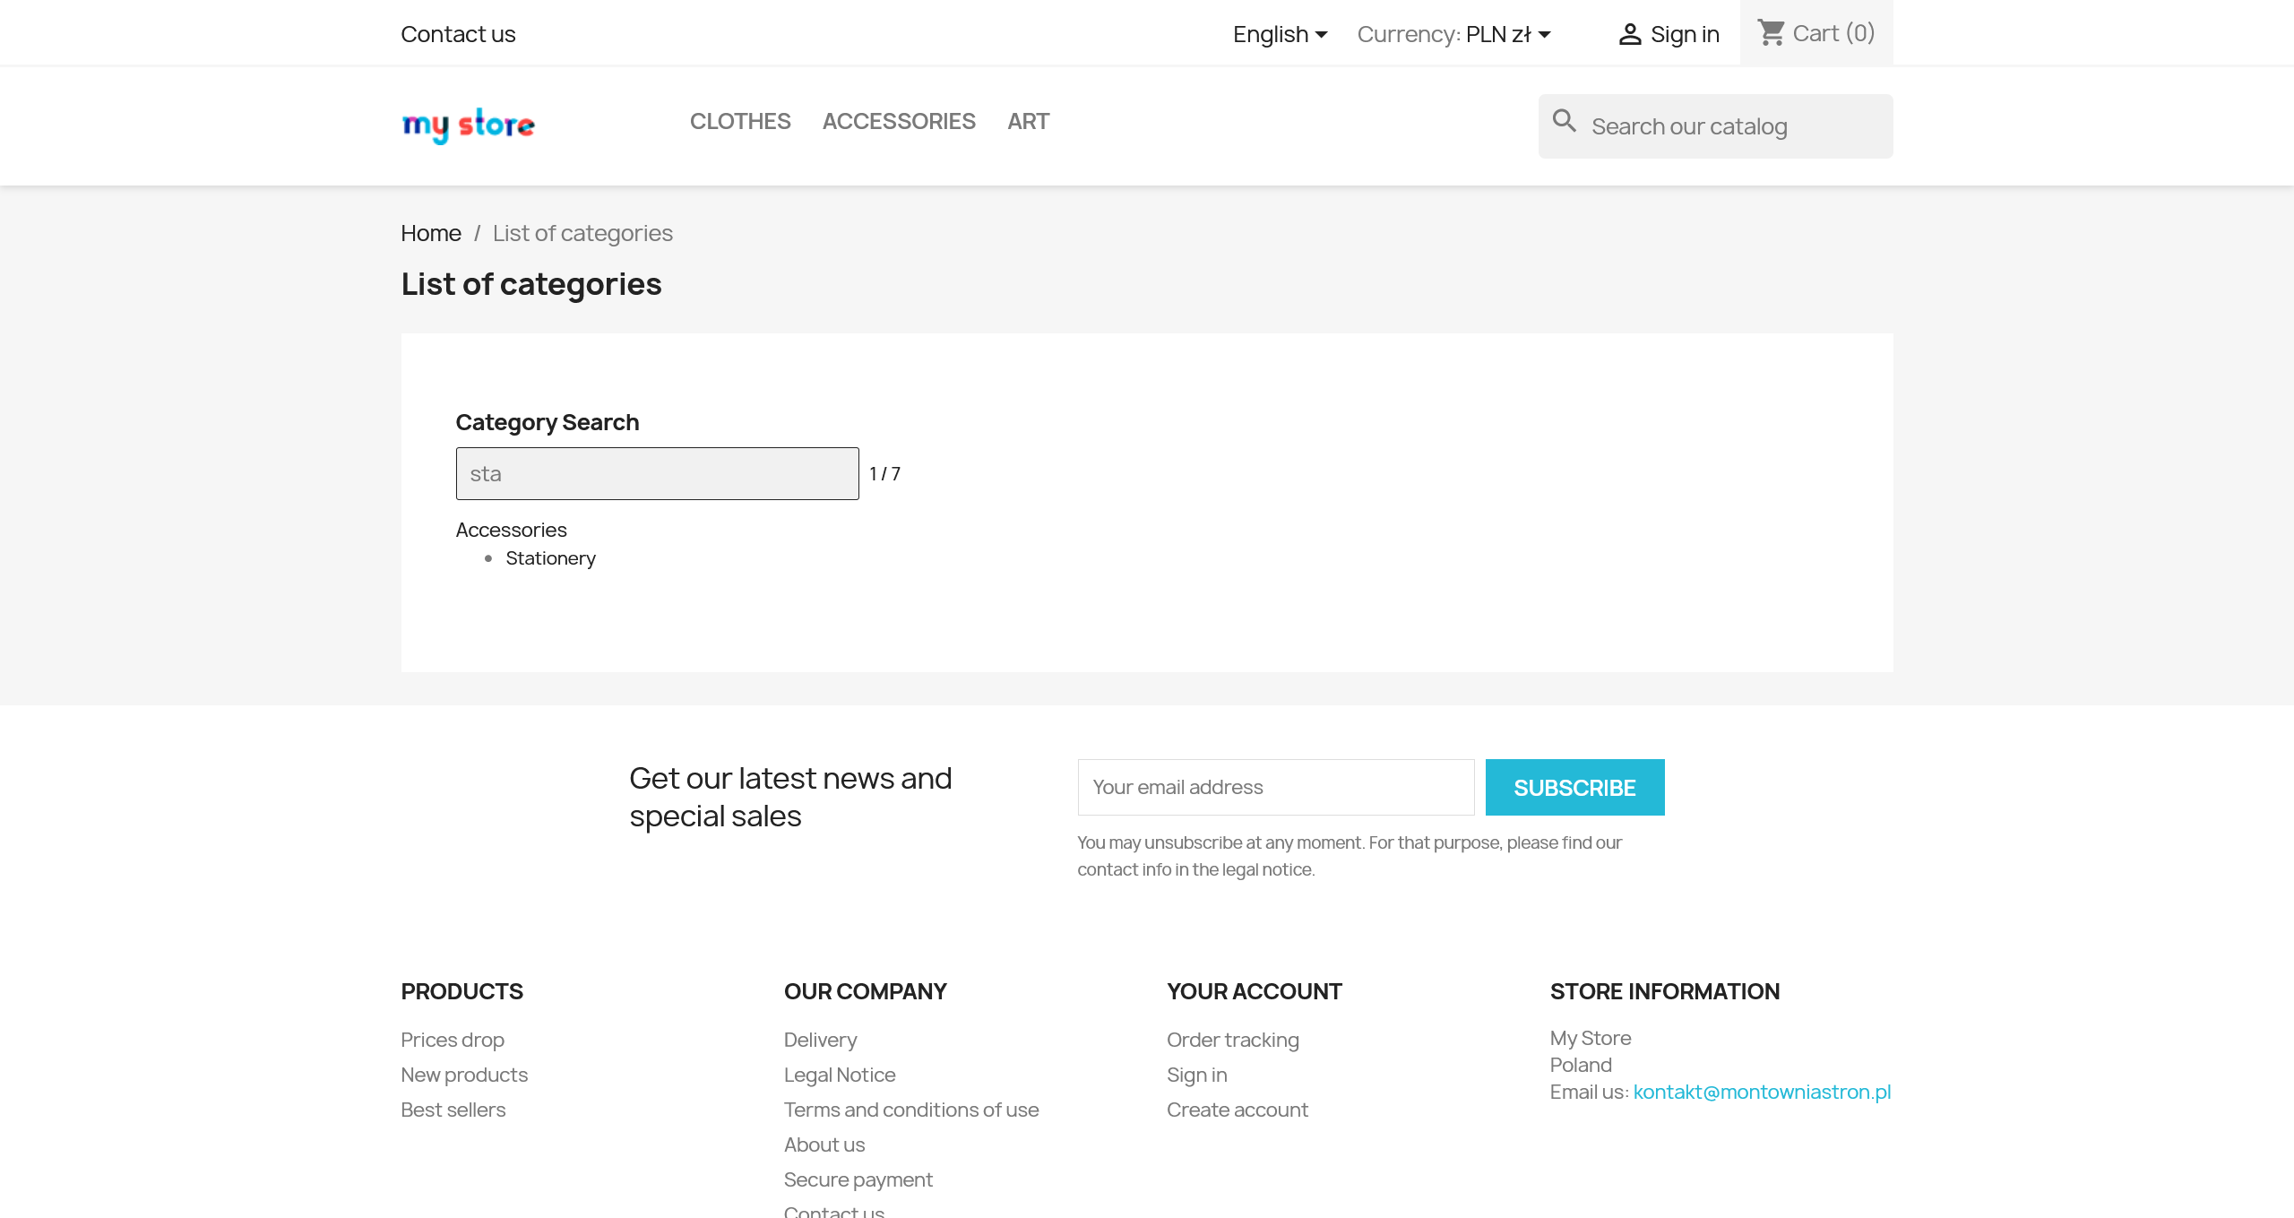This screenshot has height=1218, width=2294.
Task: Open the Create account link
Action: 1238,1110
